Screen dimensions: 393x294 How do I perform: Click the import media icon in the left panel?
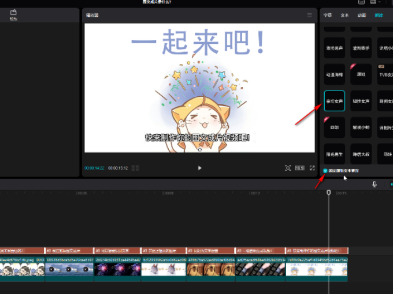13,13
